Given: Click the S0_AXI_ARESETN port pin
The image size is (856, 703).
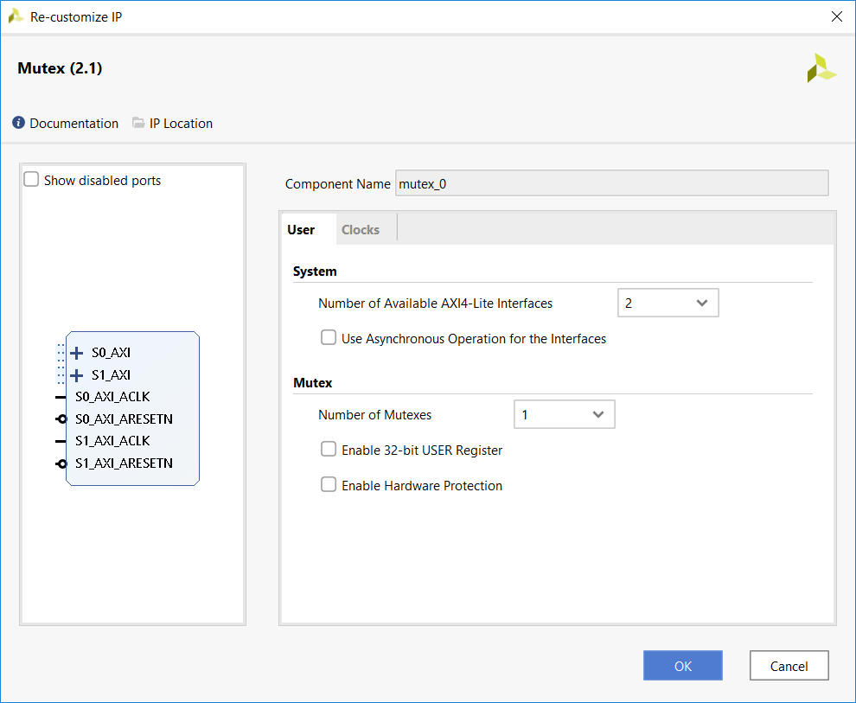Looking at the screenshot, I should [61, 419].
